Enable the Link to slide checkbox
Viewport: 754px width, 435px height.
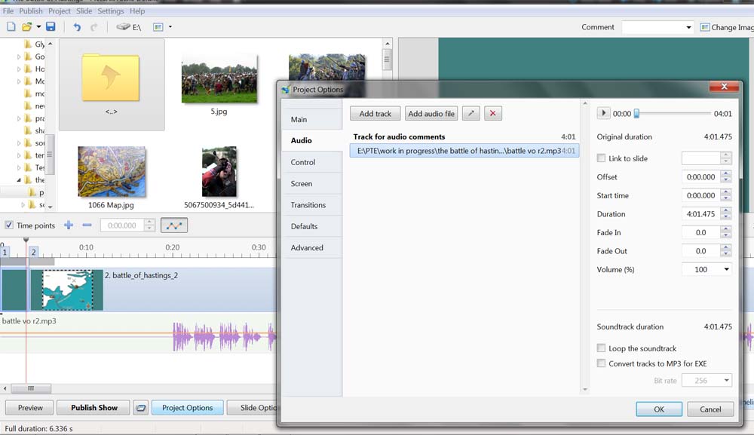601,158
